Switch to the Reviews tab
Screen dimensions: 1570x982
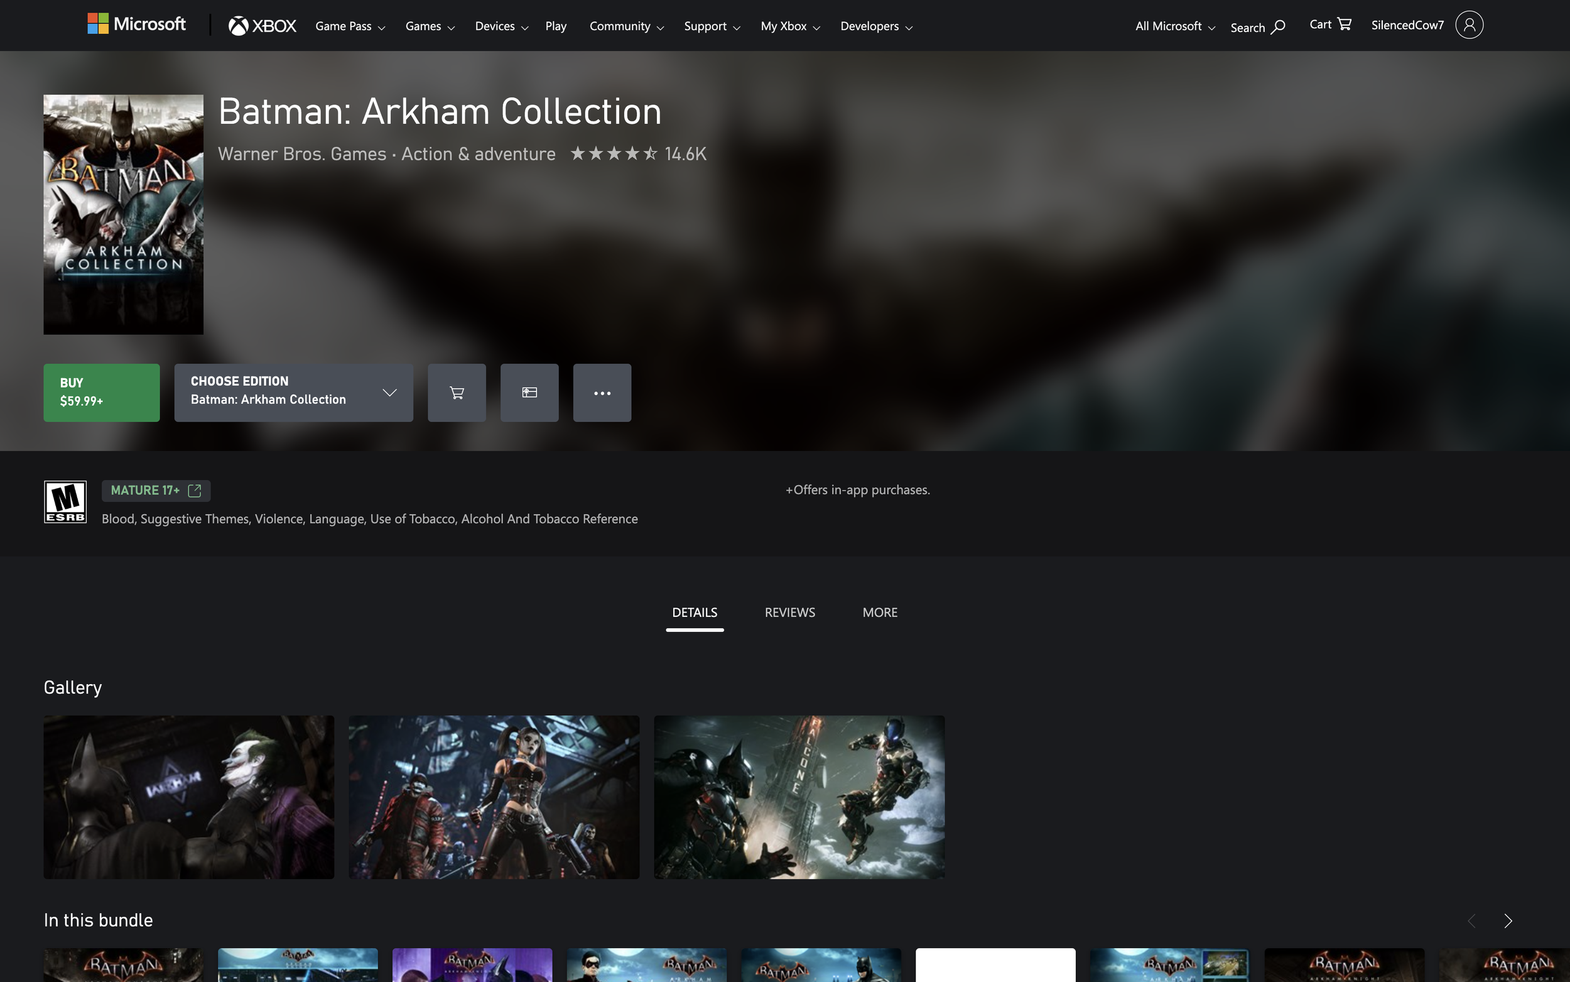point(789,613)
